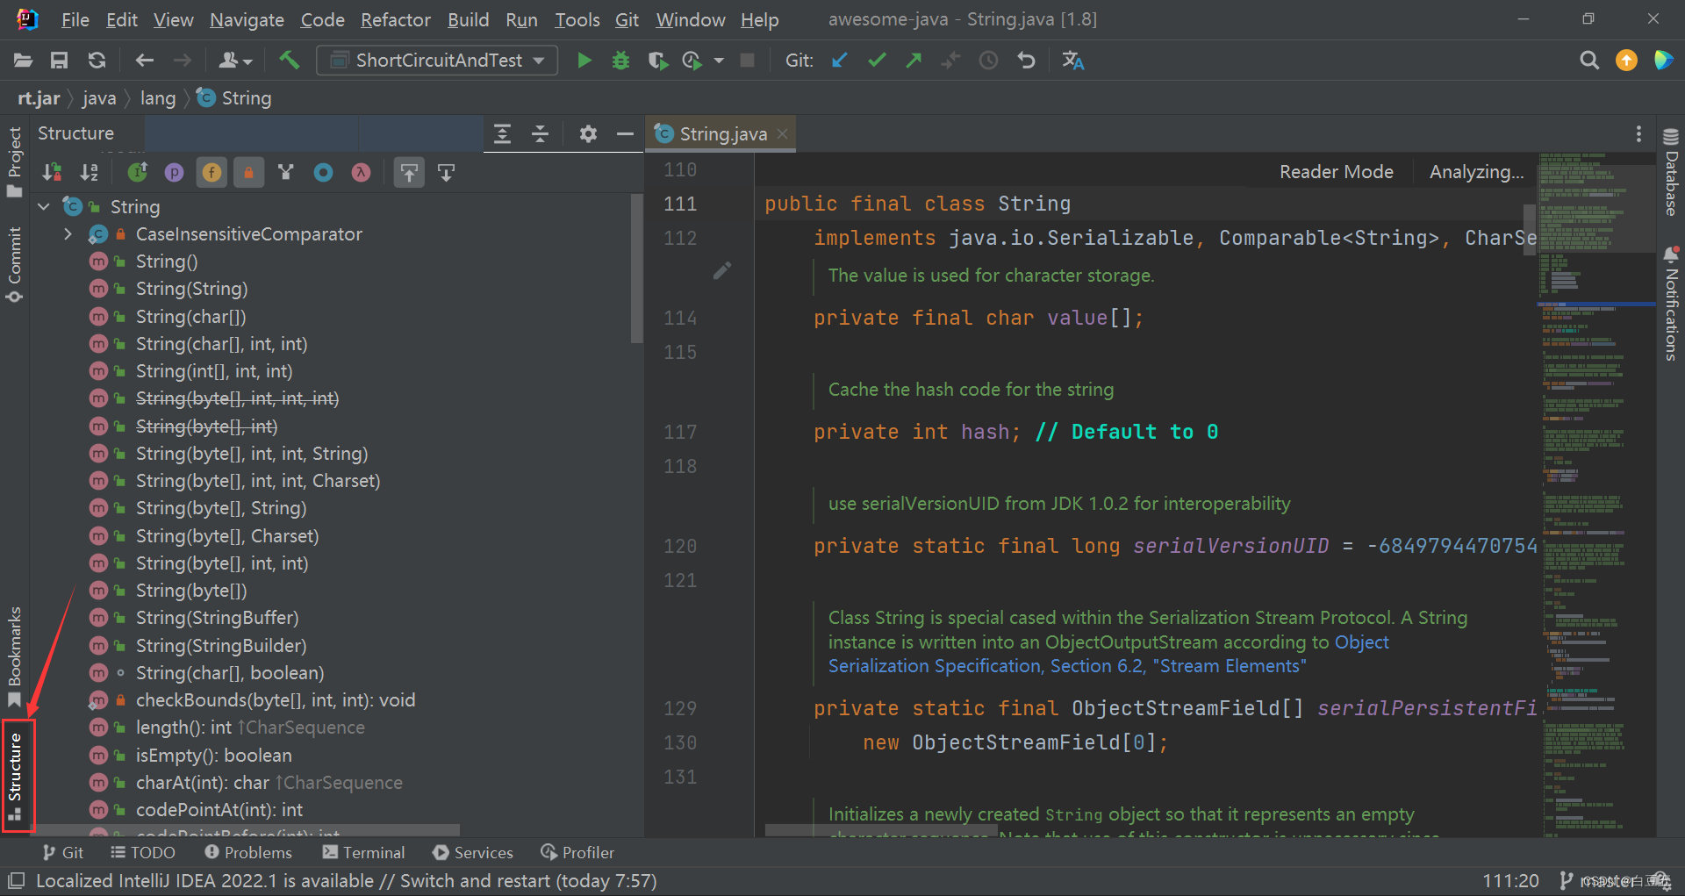The width and height of the screenshot is (1685, 896).
Task: Click the Translate icon in toolbar
Action: click(x=1072, y=61)
